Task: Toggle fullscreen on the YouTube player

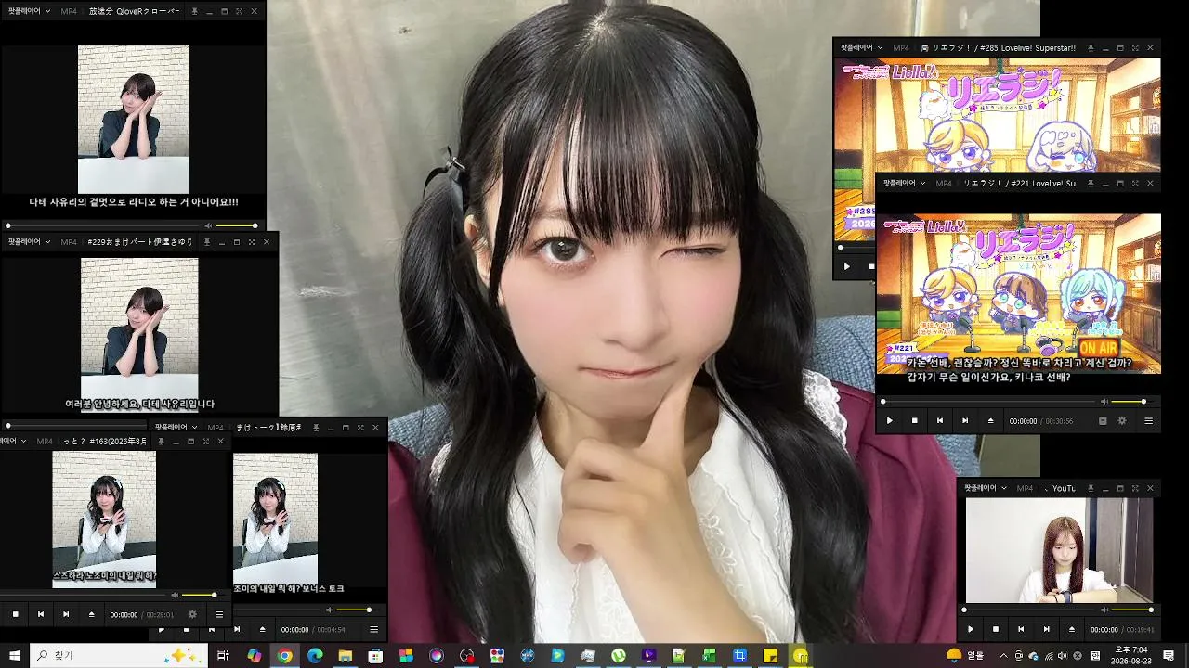Action: [1135, 488]
